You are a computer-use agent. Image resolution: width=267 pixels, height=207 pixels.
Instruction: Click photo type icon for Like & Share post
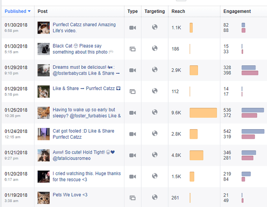[132, 91]
